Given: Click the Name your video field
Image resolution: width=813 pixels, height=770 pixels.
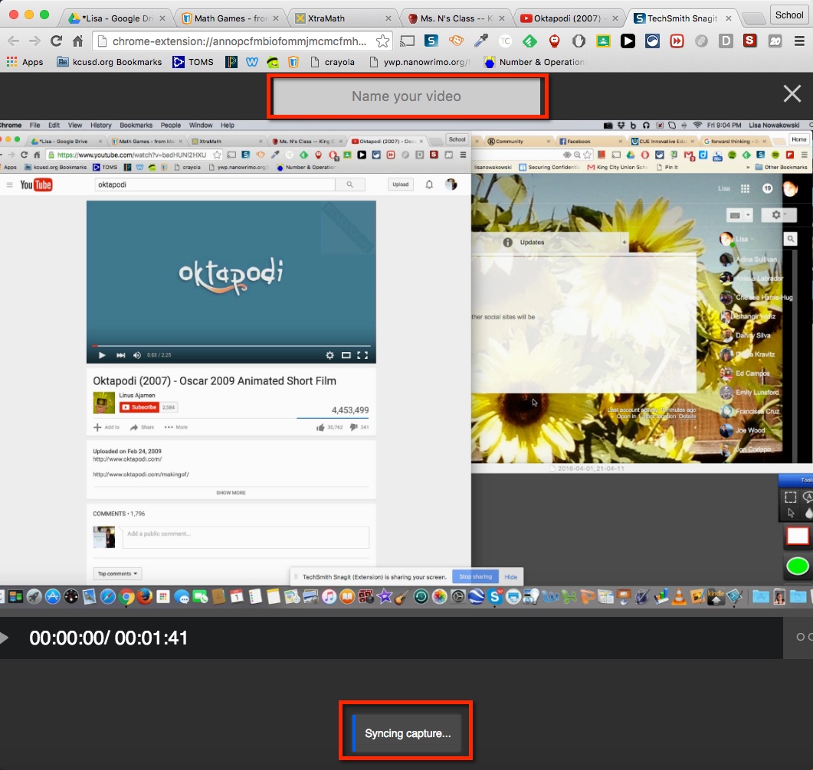Looking at the screenshot, I should [407, 96].
